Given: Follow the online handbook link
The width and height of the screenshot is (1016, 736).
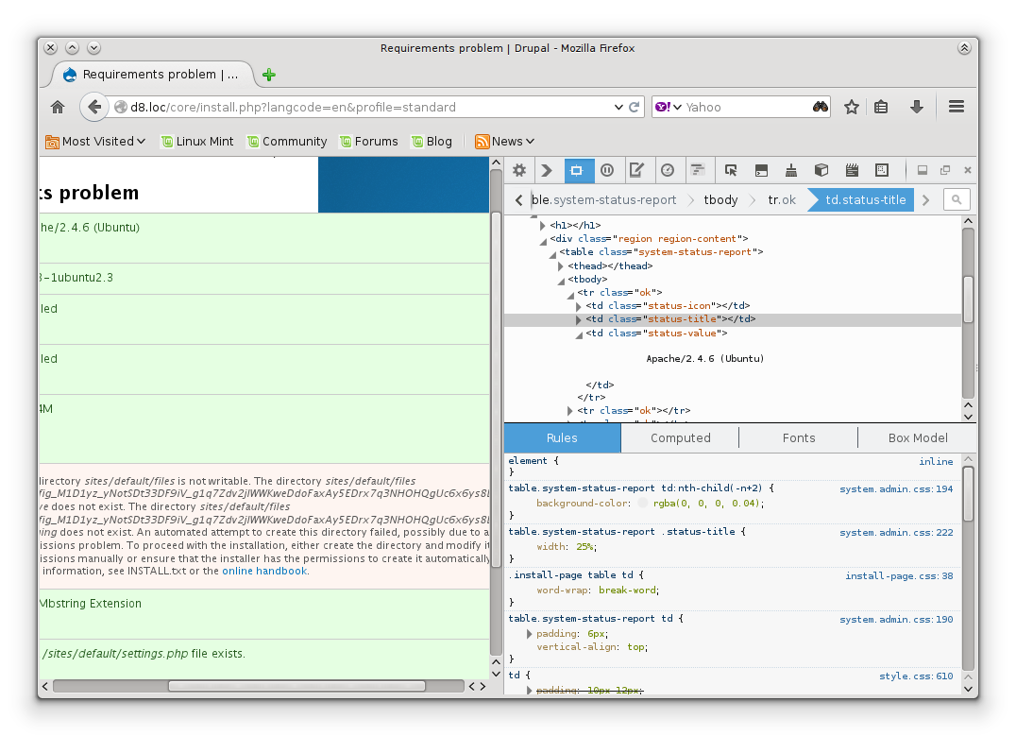Looking at the screenshot, I should (264, 572).
